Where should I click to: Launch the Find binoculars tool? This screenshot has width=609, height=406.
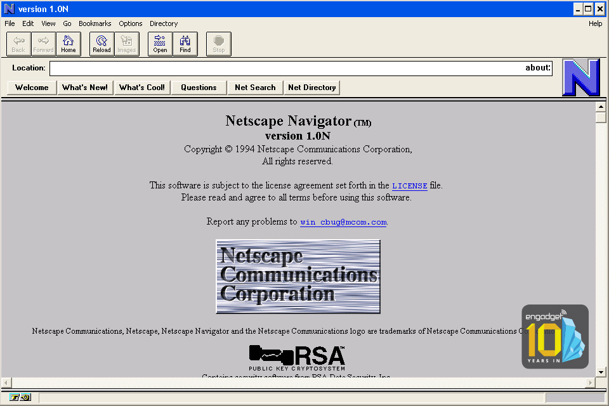pos(185,44)
